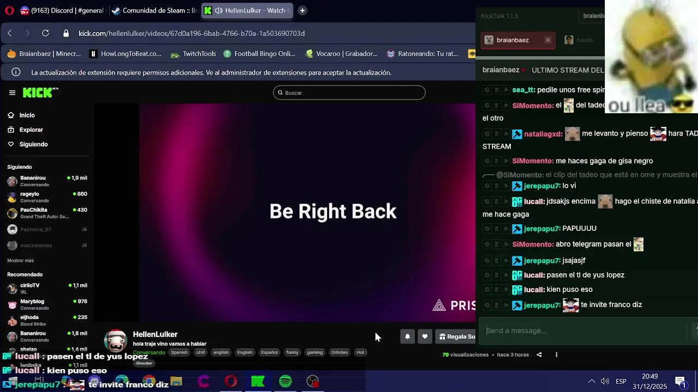Open the mazzatomas channel
The height and width of the screenshot is (392, 698).
47,245
